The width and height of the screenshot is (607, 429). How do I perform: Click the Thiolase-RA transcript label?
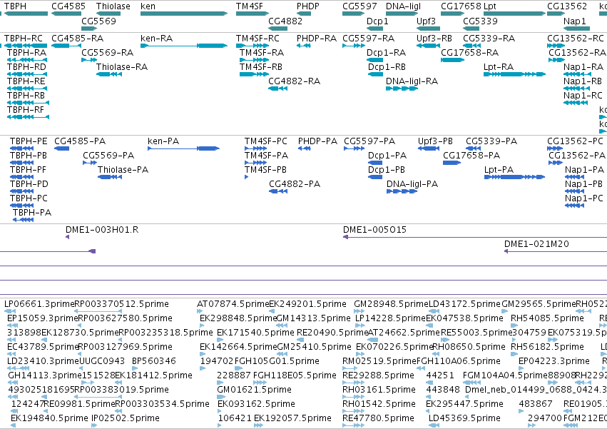[x=122, y=67]
